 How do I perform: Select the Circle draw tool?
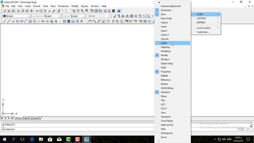pos(30,21)
